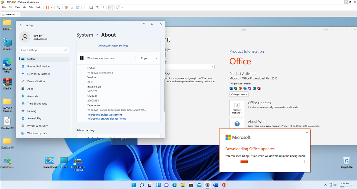The image size is (357, 189).
Task: Collapse the Windows specifications section
Action: (156, 58)
